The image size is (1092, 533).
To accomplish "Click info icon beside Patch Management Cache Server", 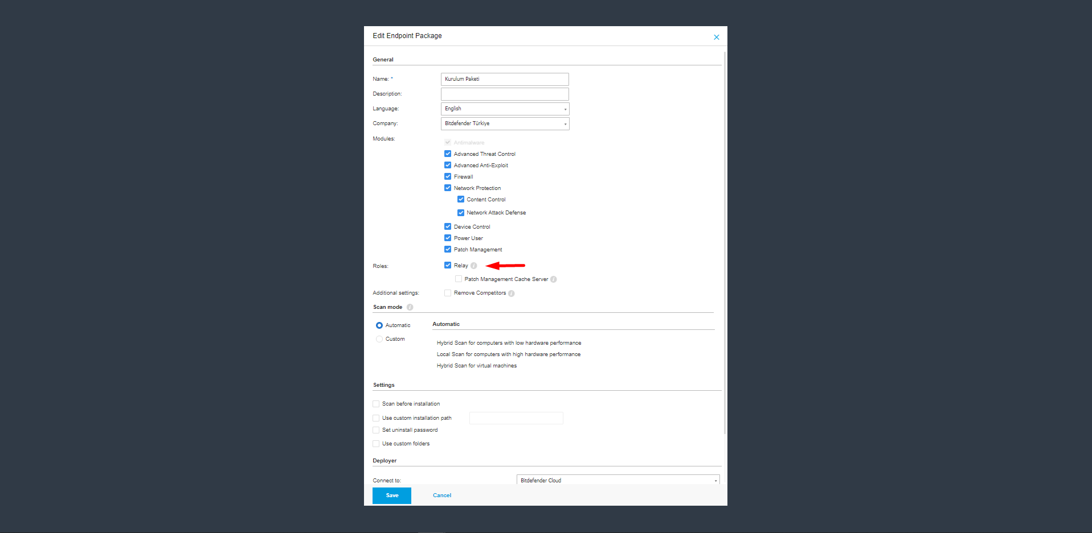I will pyautogui.click(x=553, y=279).
